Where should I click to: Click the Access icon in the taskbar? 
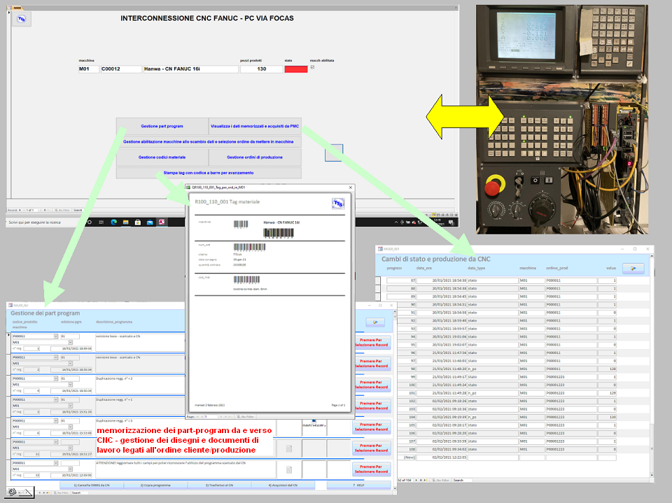pyautogui.click(x=161, y=222)
